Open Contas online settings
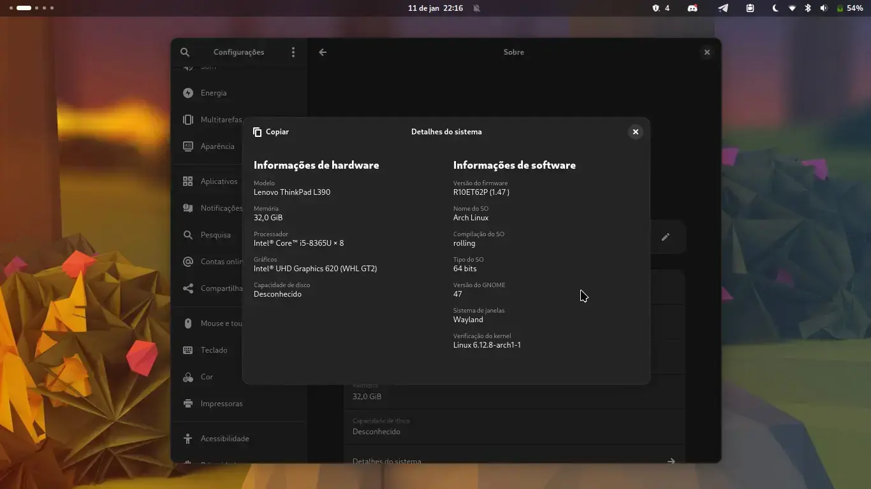 (x=239, y=262)
